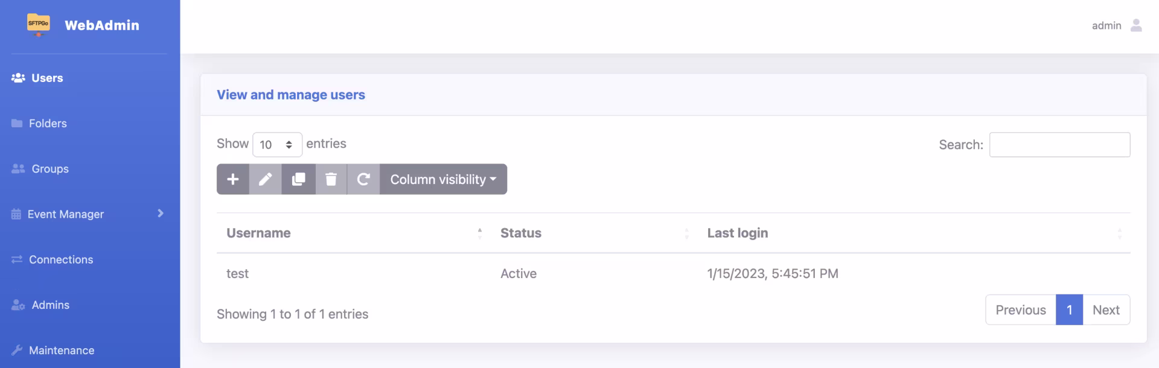Viewport: 1159px width, 368px height.
Task: Open the Show entries dropdown
Action: click(277, 144)
